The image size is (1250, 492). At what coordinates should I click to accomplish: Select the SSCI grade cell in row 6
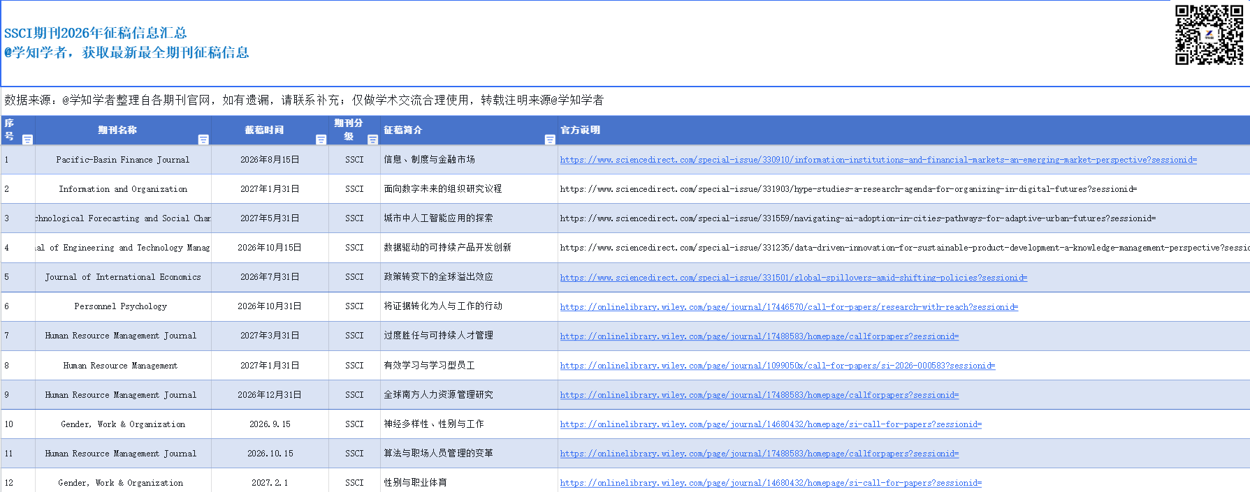pos(354,306)
